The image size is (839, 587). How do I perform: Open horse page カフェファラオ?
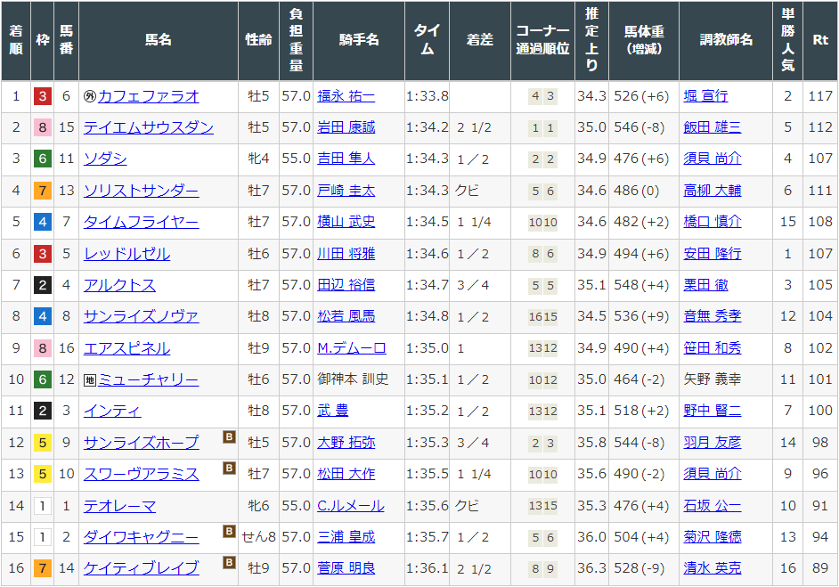click(148, 96)
